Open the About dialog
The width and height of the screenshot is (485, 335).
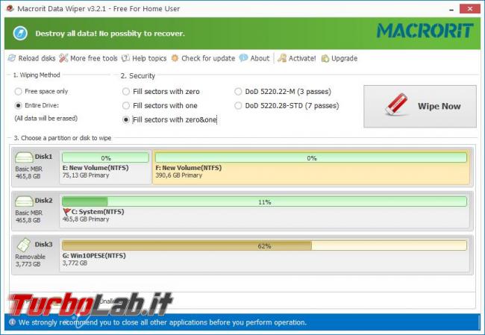[x=254, y=58]
